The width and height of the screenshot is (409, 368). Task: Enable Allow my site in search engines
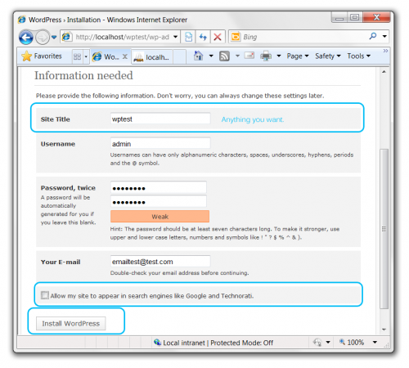point(45,295)
